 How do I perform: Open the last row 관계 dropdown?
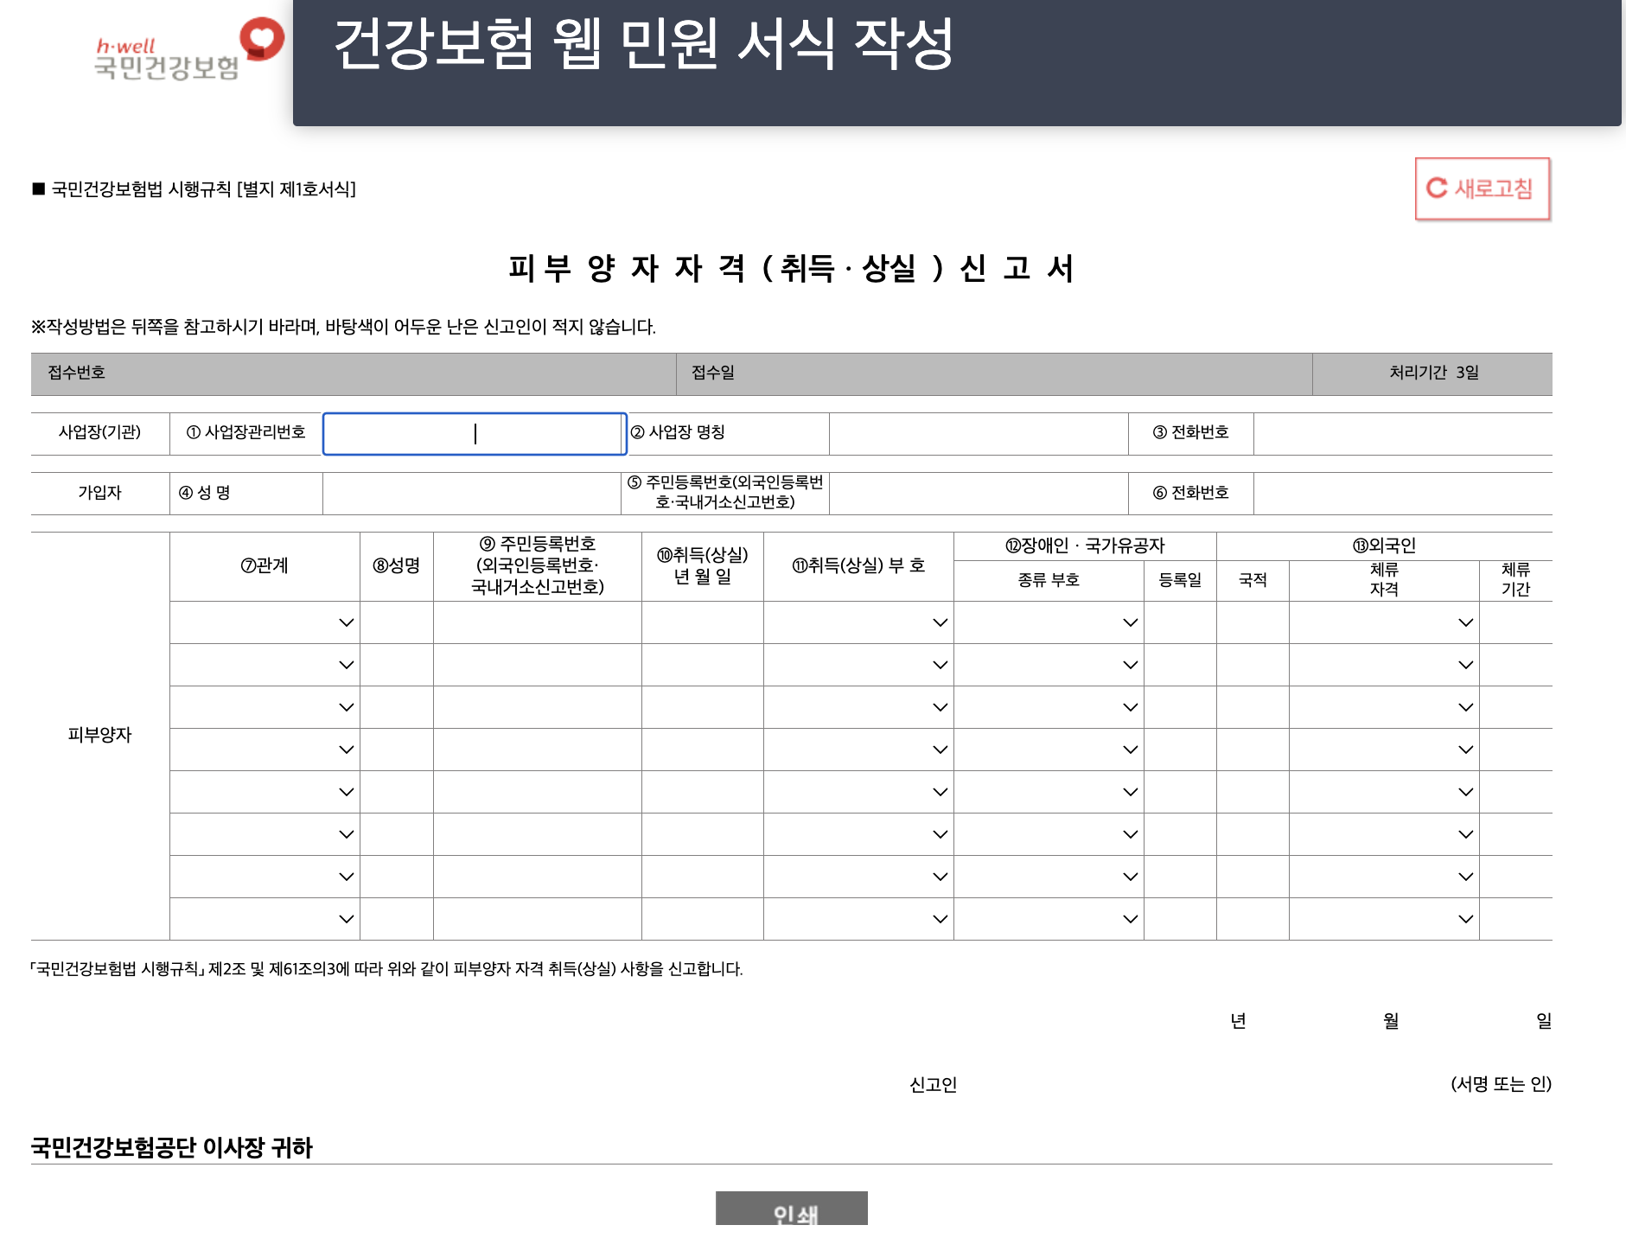point(345,918)
